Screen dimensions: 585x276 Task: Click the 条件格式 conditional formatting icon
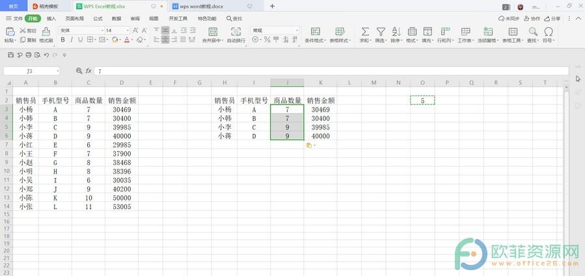315,31
